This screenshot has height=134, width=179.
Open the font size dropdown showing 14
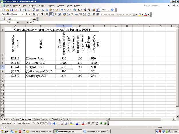(30, 14)
